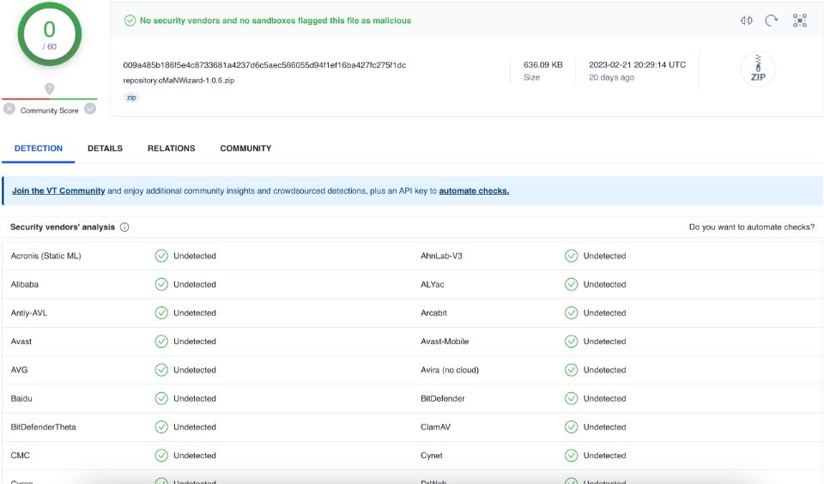Click the detection score circle 0/60
Screen dimensions: 824x484
tap(50, 34)
